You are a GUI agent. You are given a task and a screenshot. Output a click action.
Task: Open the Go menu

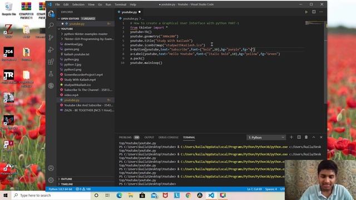pos(100,4)
